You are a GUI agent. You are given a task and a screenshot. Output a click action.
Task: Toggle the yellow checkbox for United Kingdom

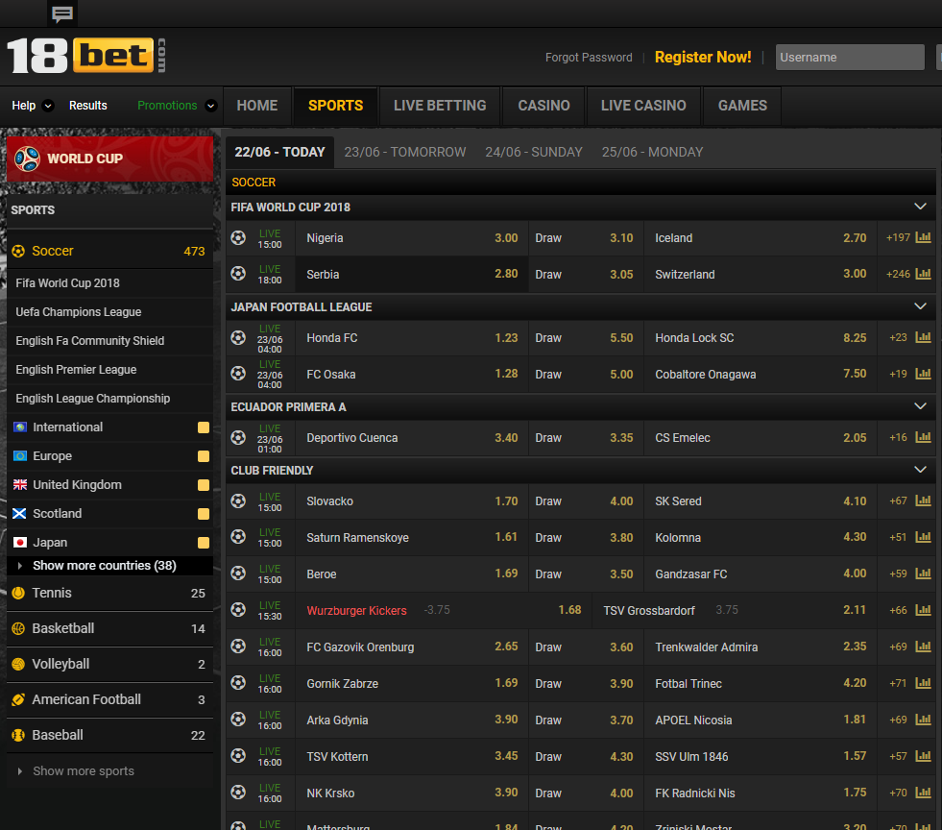[204, 485]
